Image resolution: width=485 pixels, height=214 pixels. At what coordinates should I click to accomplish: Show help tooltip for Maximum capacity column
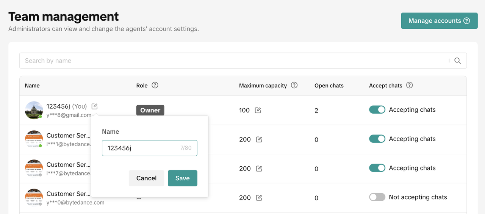pyautogui.click(x=294, y=85)
